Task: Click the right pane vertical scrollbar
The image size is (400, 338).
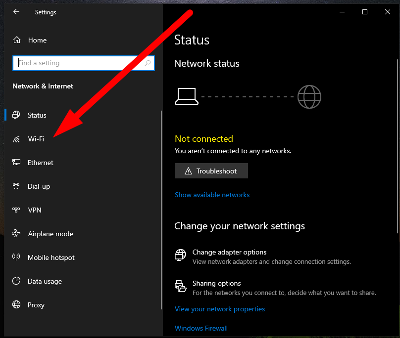Action: tap(398, 146)
